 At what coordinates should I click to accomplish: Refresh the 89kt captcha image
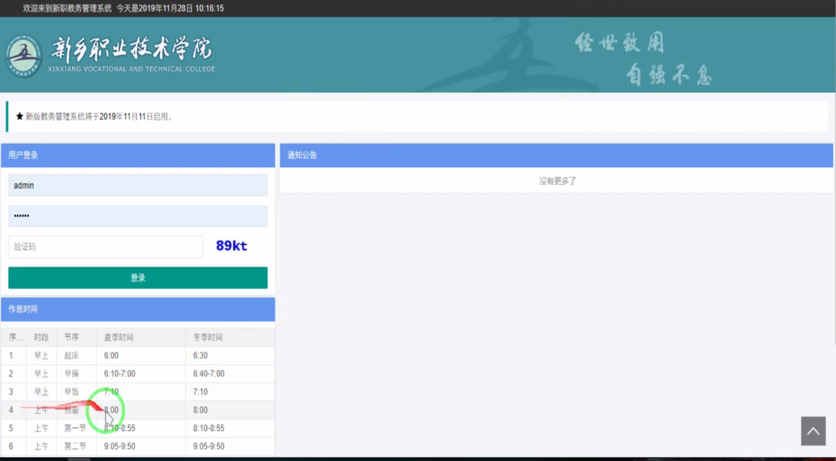232,246
